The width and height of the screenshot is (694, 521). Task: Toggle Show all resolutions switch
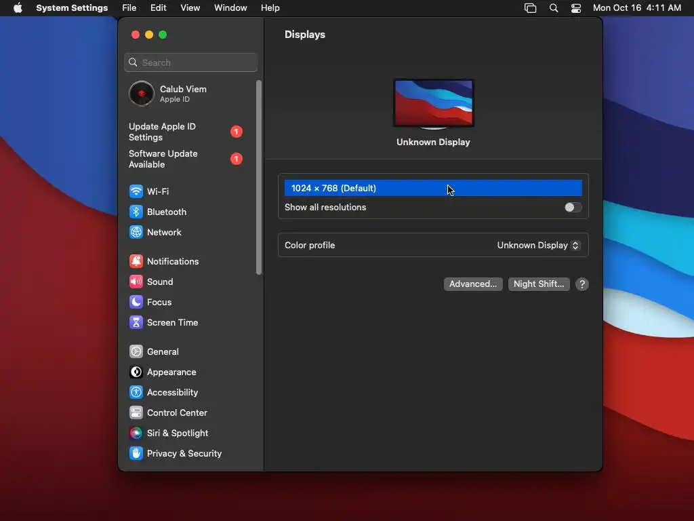pyautogui.click(x=573, y=208)
